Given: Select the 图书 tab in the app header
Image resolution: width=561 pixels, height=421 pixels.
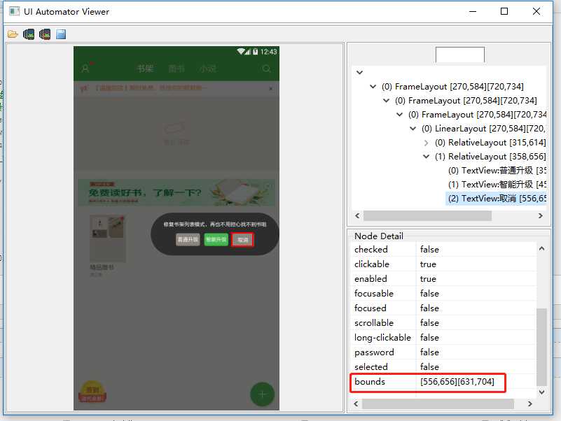Looking at the screenshot, I should click(176, 69).
